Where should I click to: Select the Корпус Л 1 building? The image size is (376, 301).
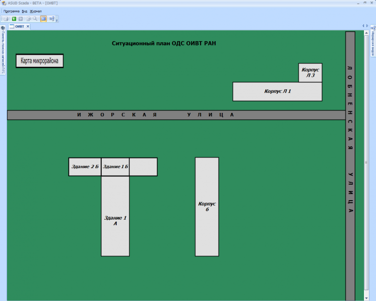277,91
